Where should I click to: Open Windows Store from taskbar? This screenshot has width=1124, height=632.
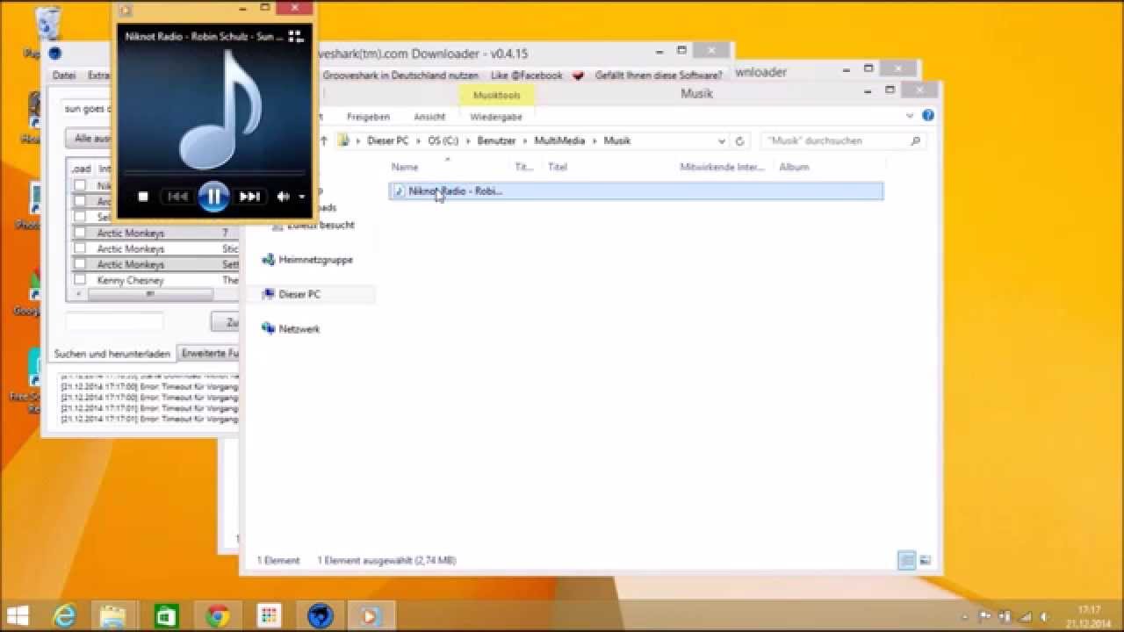click(167, 616)
